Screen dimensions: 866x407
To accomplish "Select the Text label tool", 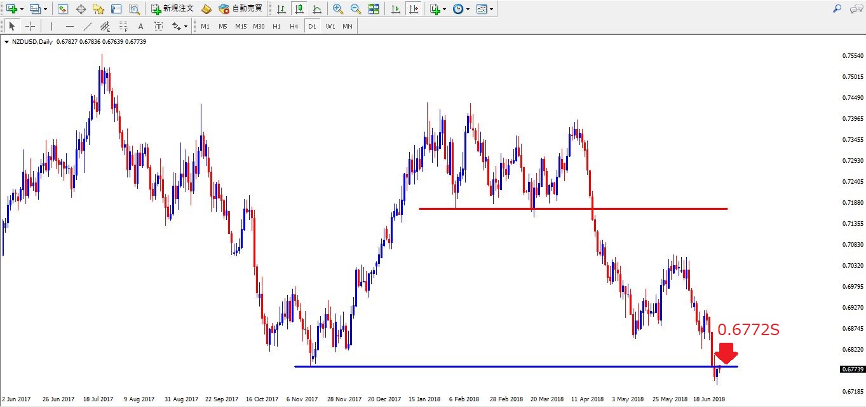I will (x=140, y=26).
